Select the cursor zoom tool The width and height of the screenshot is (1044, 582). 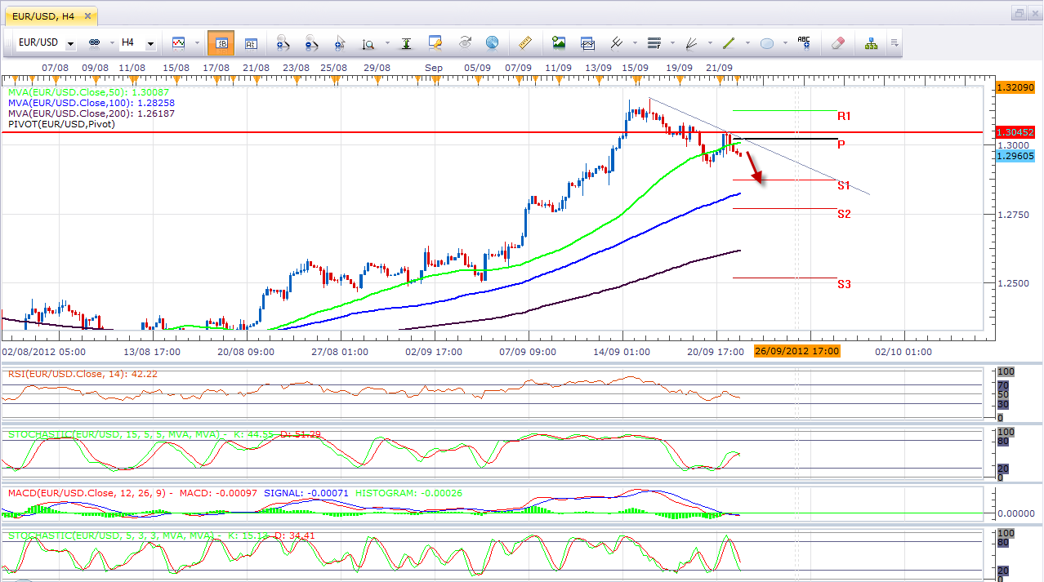pyautogui.click(x=340, y=42)
